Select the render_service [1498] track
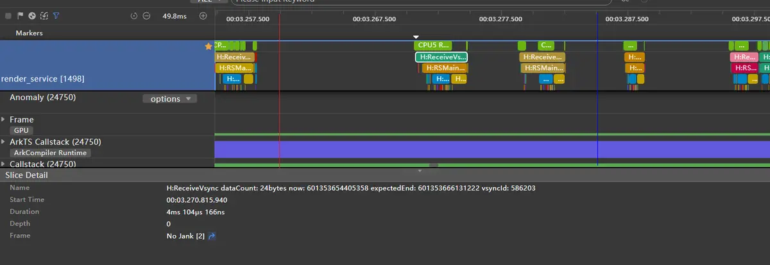Screen dimensions: 770x265 (x=107, y=65)
